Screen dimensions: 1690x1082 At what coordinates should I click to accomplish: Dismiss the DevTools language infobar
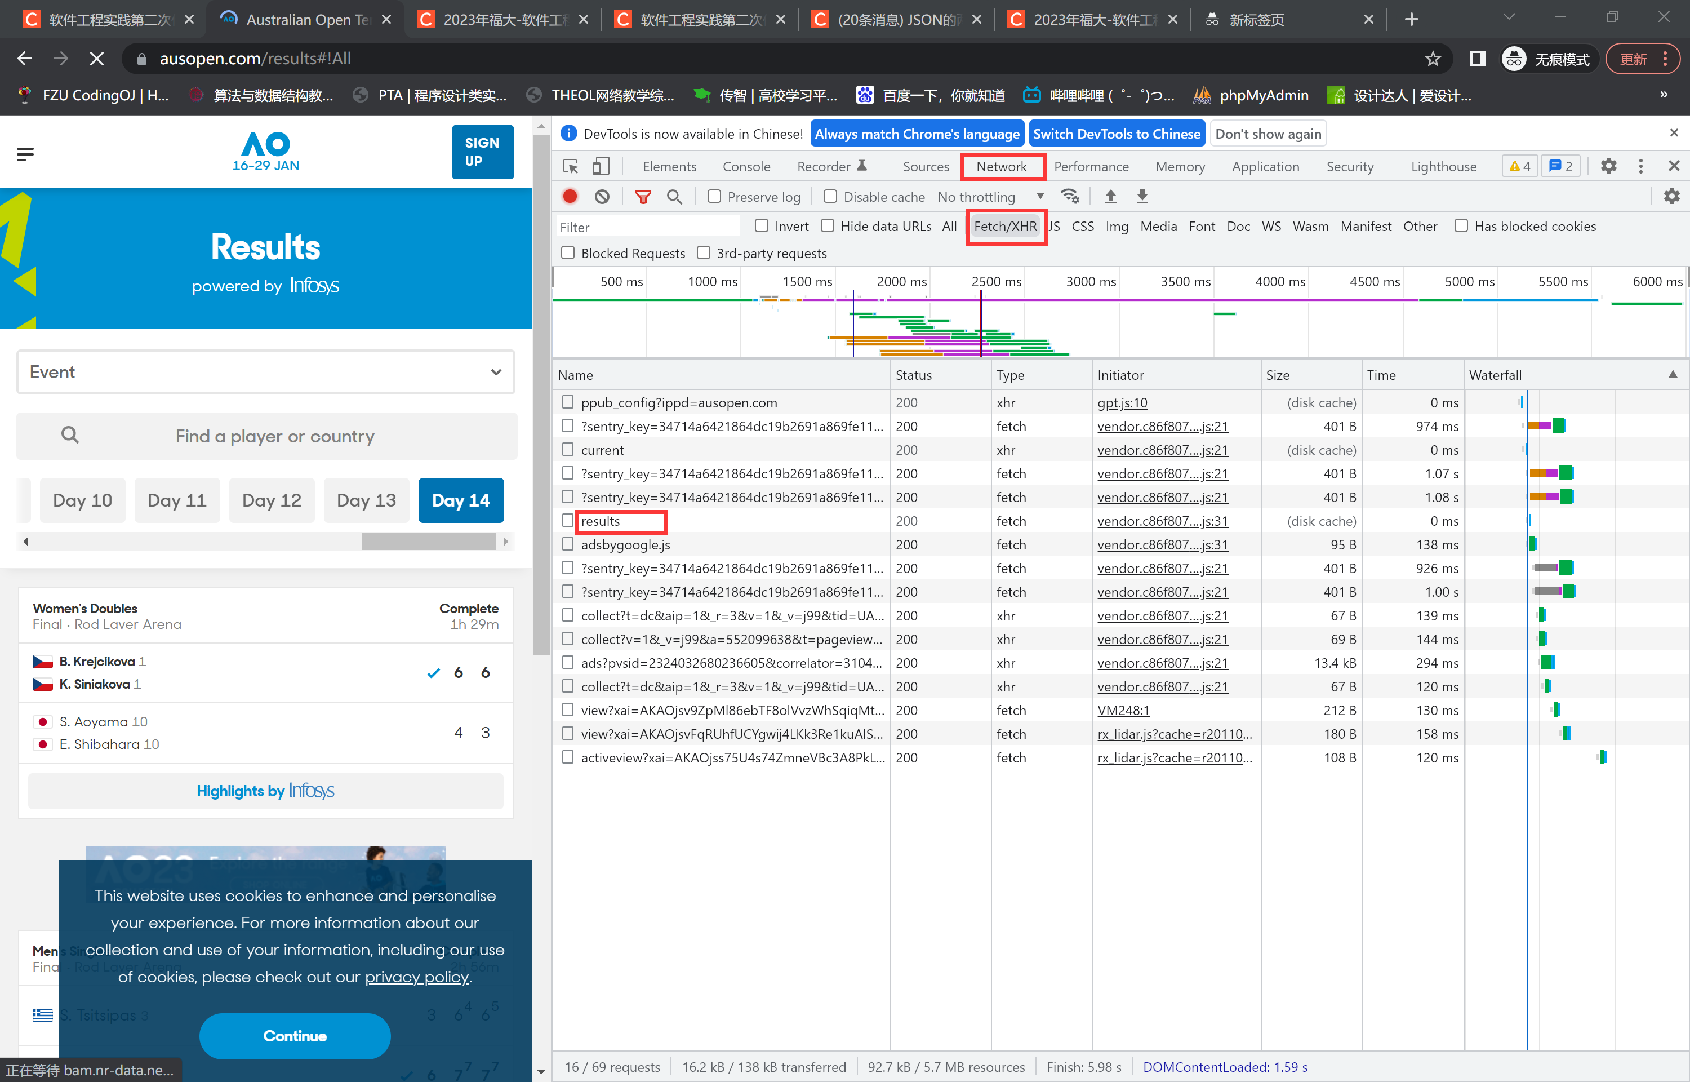point(1674,133)
